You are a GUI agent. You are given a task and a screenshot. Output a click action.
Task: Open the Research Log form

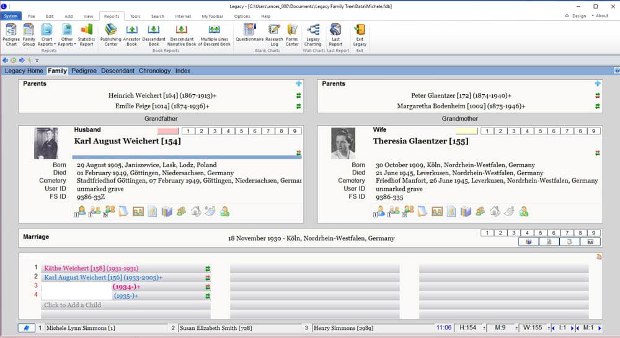274,35
